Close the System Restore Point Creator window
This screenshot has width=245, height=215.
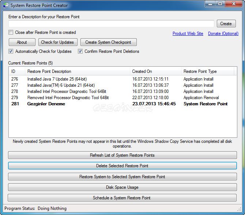click(x=234, y=4)
